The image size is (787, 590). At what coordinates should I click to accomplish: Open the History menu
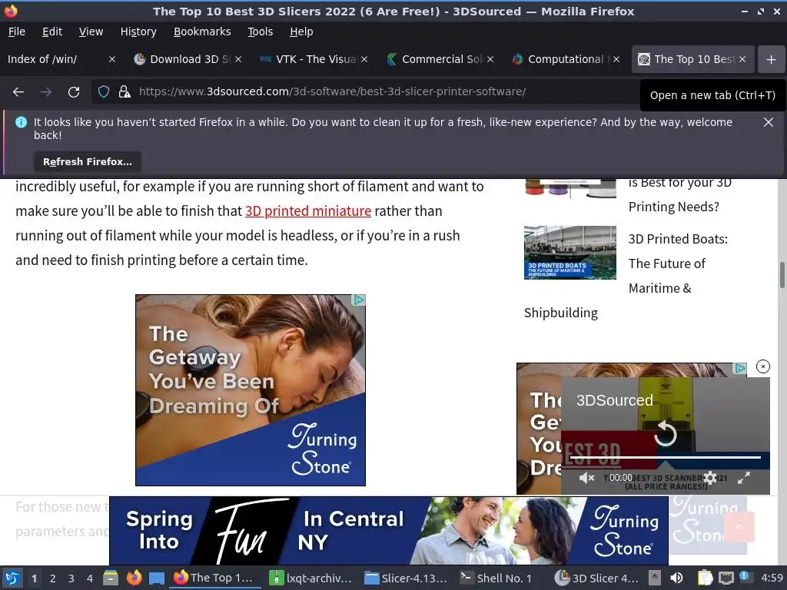[x=138, y=31]
